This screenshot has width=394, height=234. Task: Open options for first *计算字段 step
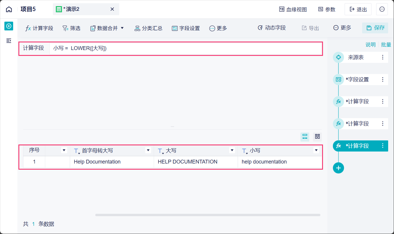383,101
